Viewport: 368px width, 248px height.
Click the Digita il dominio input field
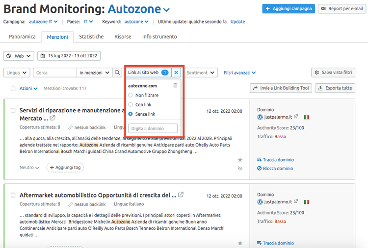(x=153, y=128)
